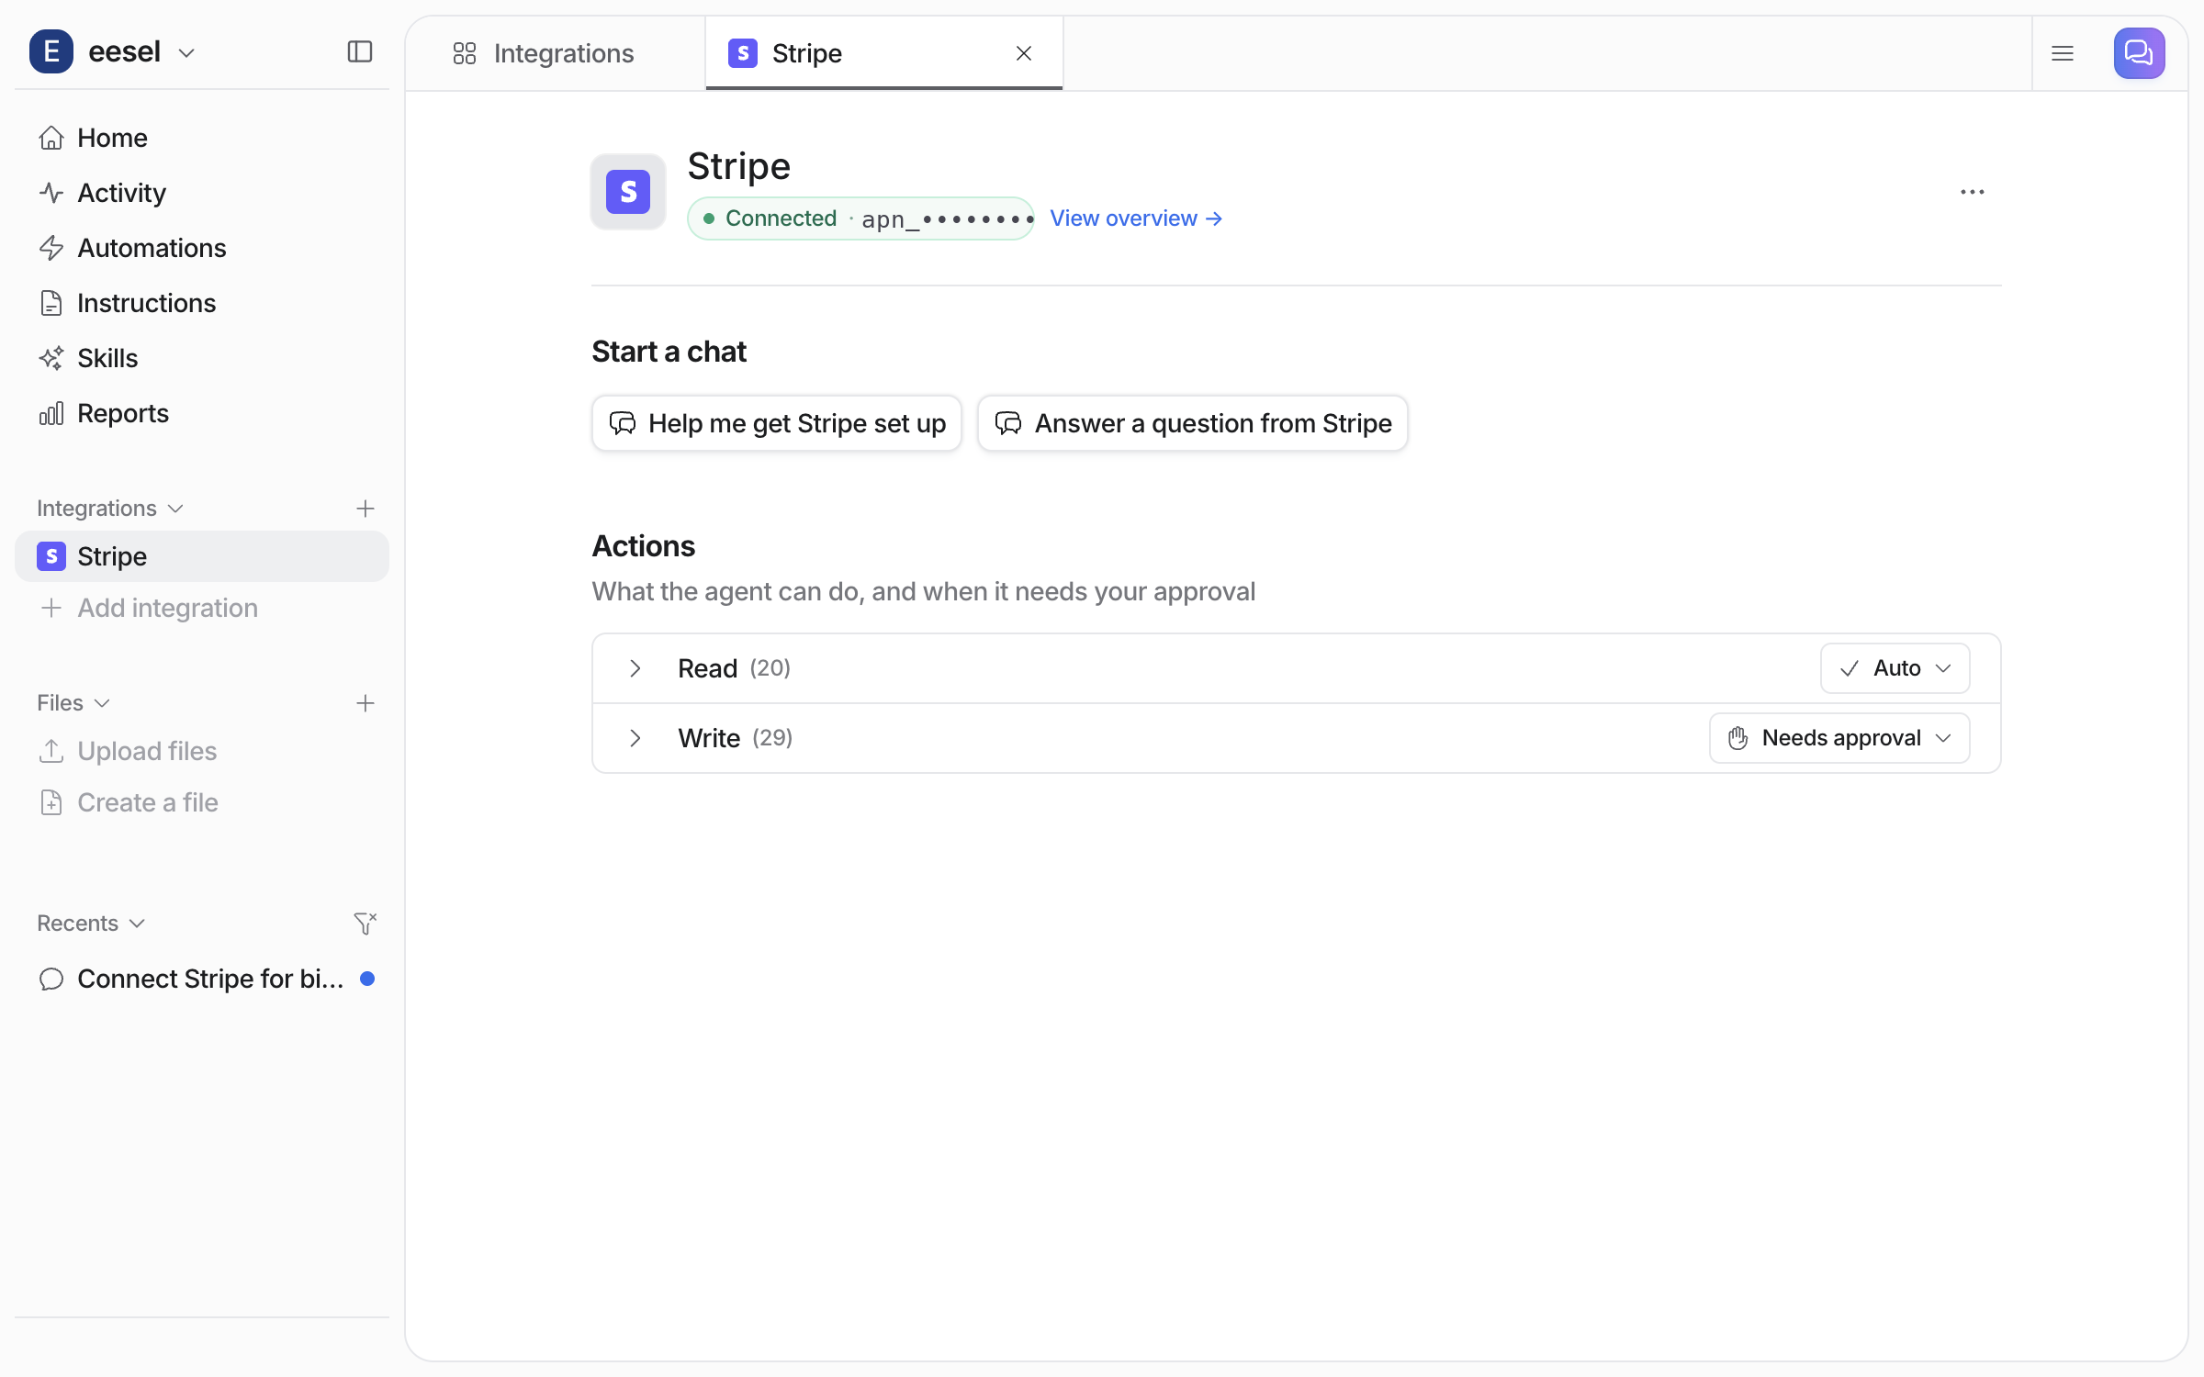This screenshot has width=2204, height=1377.
Task: Click Answer a question from Stripe
Action: click(1192, 423)
